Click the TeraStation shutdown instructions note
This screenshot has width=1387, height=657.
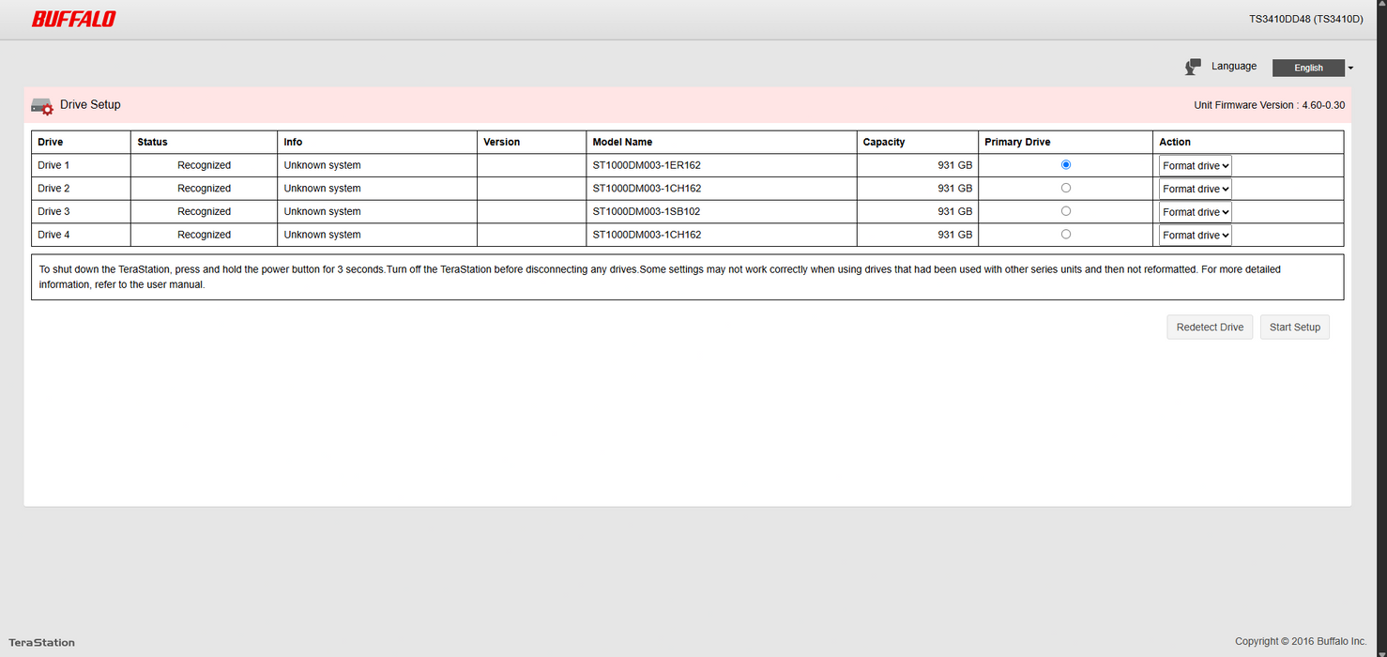pos(687,277)
